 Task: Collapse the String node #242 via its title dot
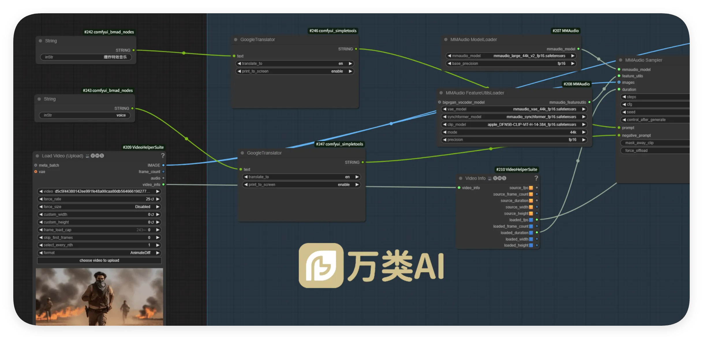tap(40, 41)
